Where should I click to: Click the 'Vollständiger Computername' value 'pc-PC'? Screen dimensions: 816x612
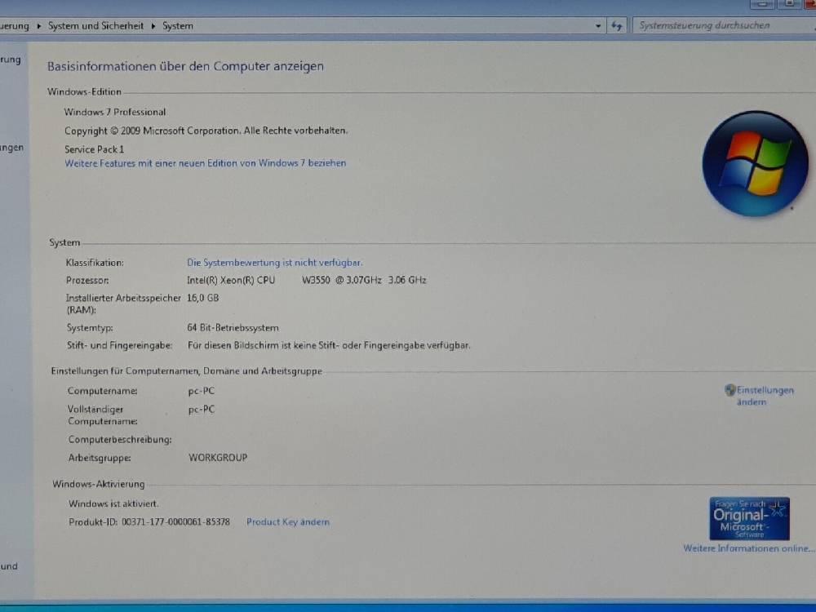(x=202, y=410)
